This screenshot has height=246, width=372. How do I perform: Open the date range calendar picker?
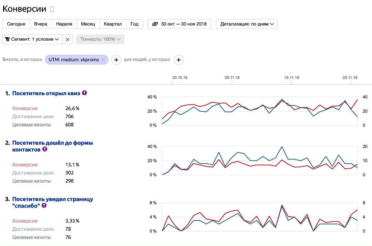[x=179, y=24]
